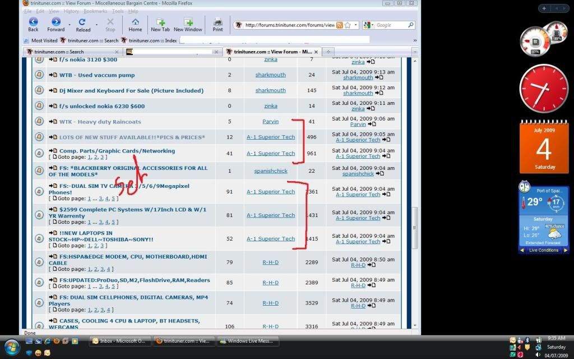Open a New Window from the toolbar
Screen dimensions: 574x359
click(x=188, y=25)
